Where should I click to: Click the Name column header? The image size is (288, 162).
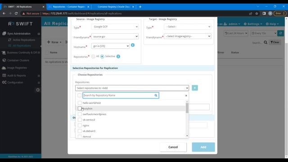click(x=54, y=53)
